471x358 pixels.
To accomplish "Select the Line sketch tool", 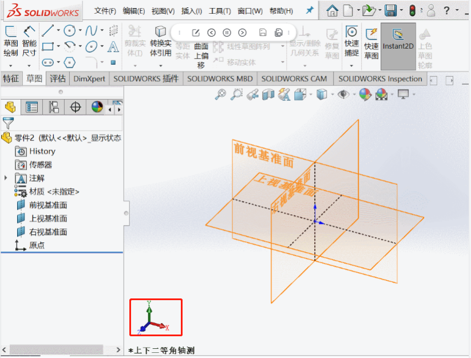I will click(48, 30).
